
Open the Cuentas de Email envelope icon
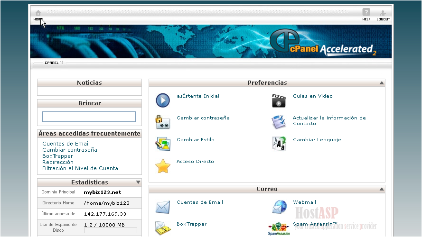click(163, 207)
